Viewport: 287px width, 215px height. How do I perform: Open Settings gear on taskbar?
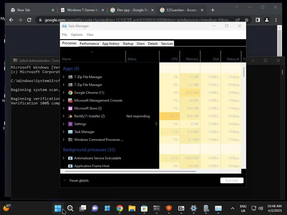(193, 208)
